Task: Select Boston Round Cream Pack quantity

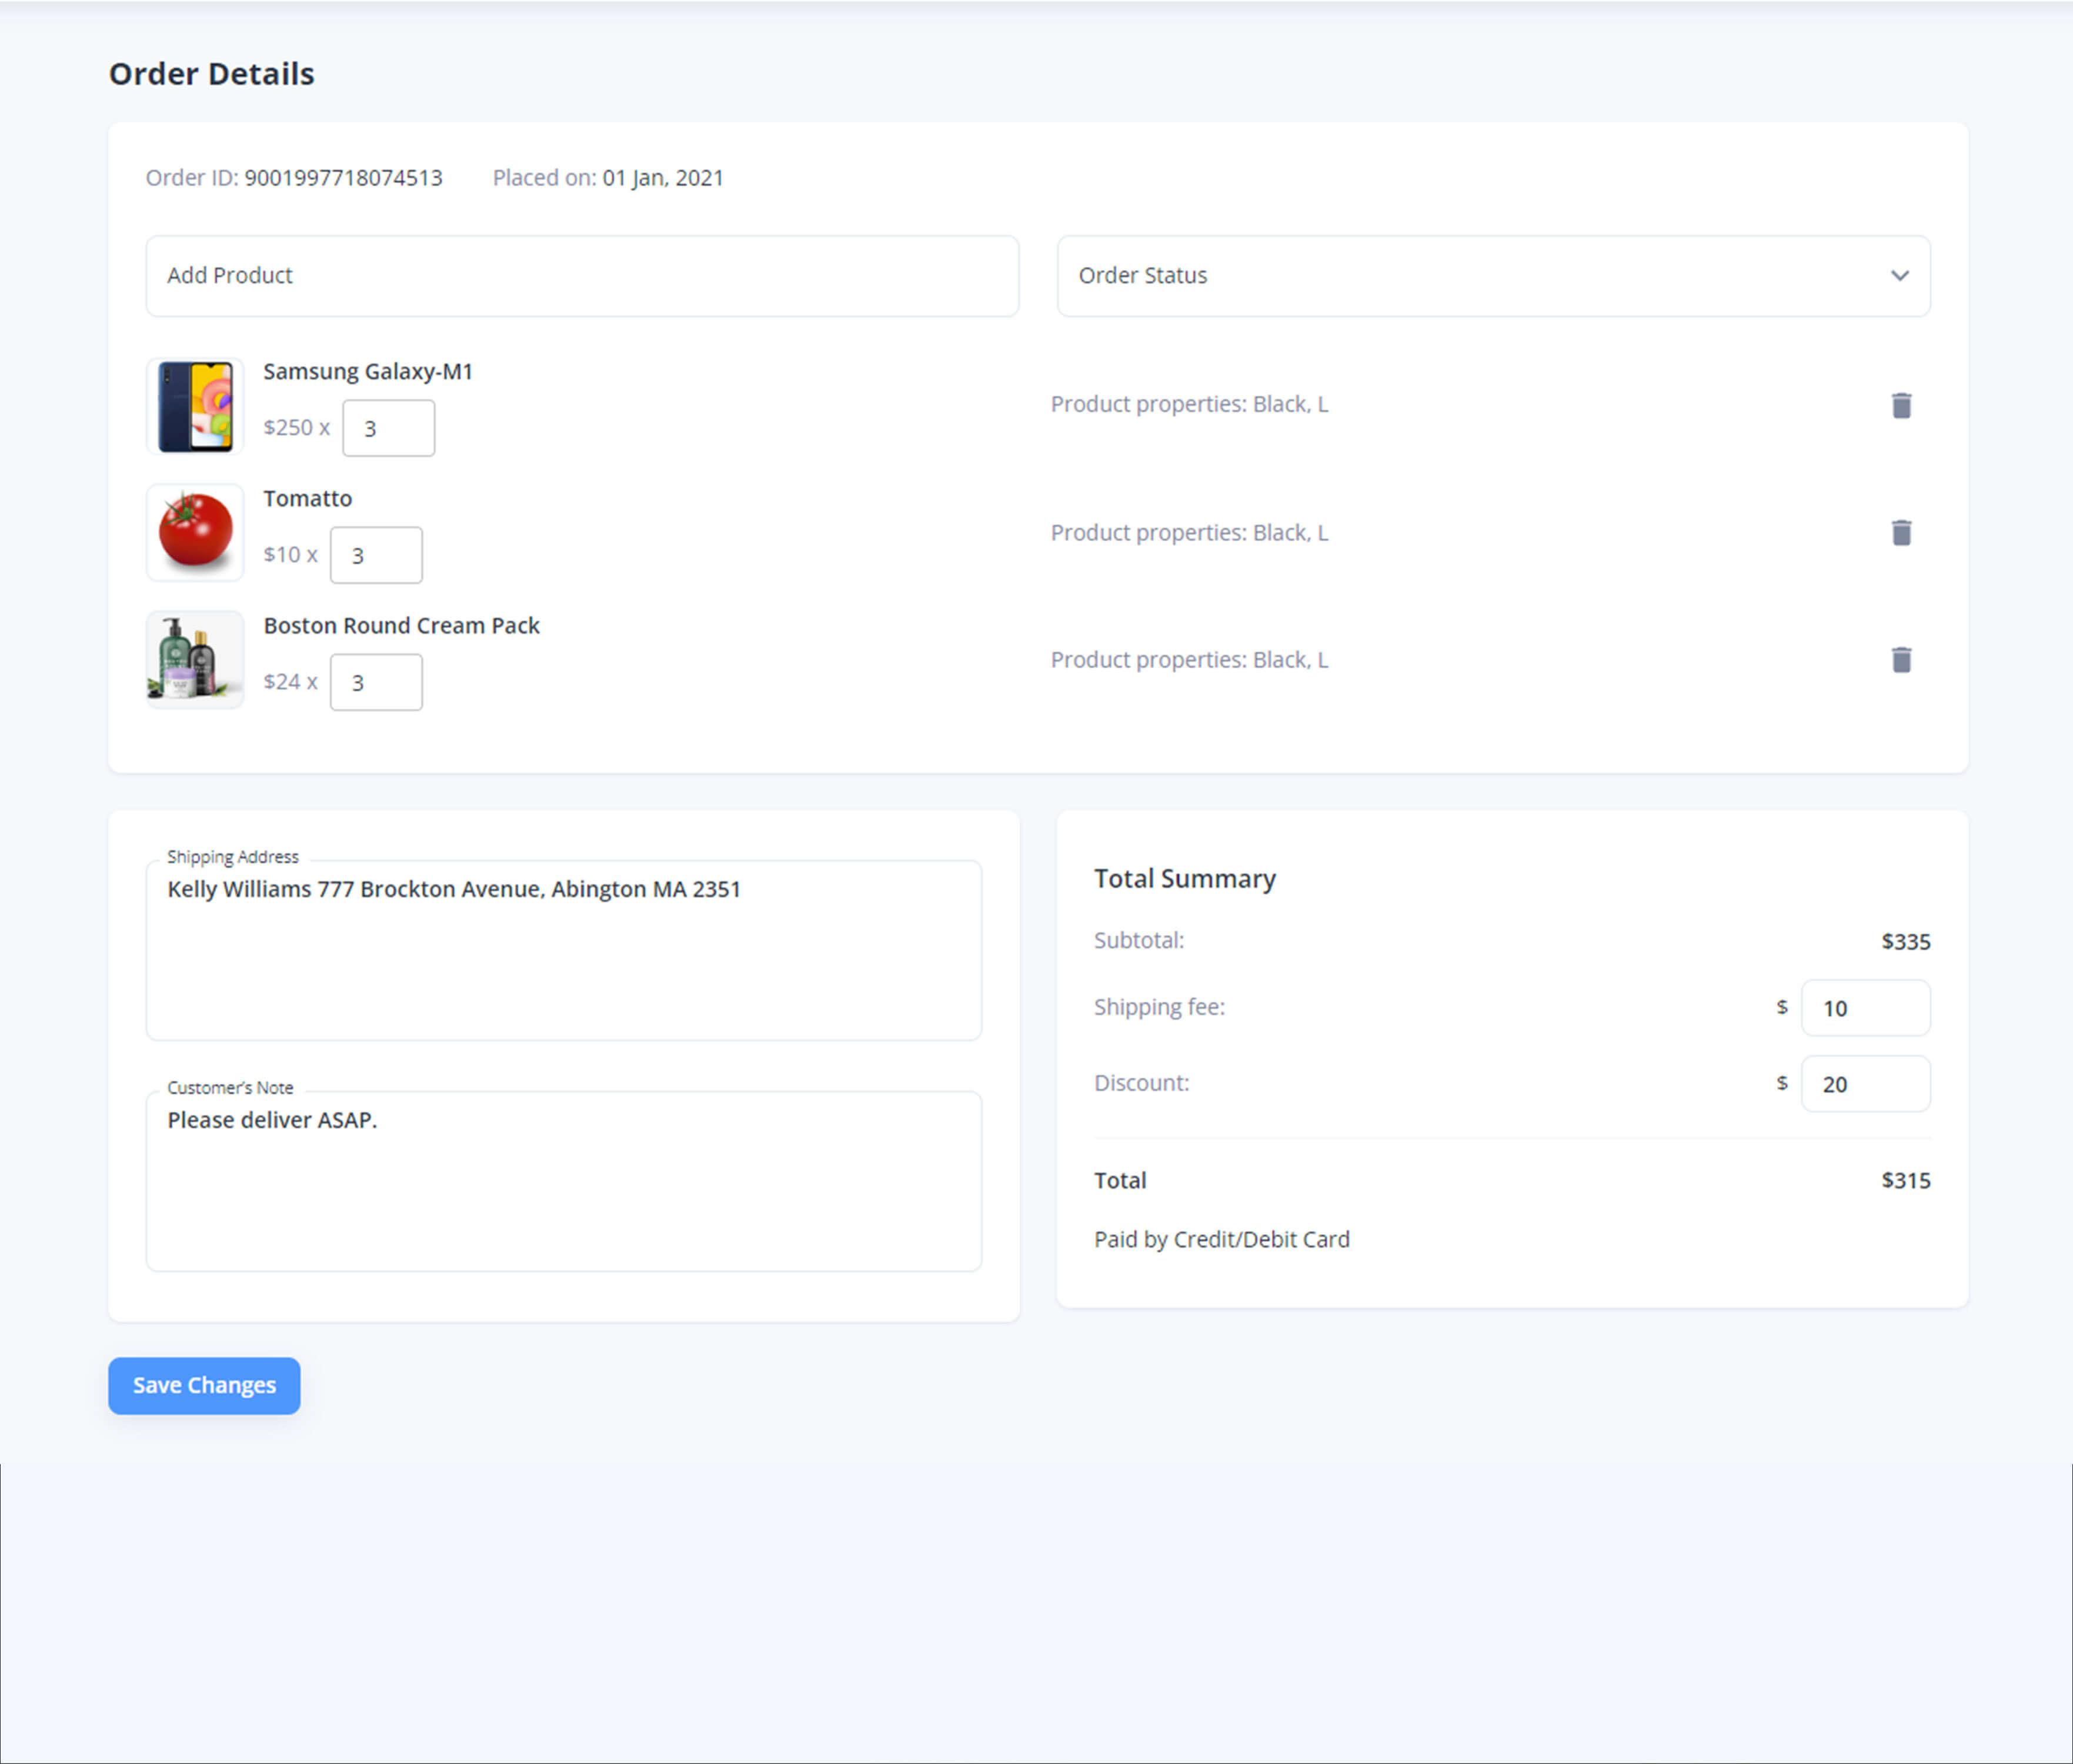Action: click(x=376, y=682)
